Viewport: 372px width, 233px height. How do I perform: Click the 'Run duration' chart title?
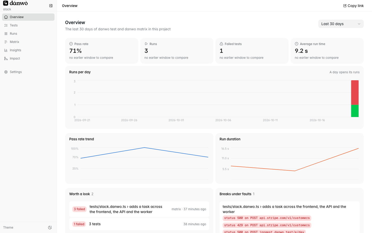[230, 139]
